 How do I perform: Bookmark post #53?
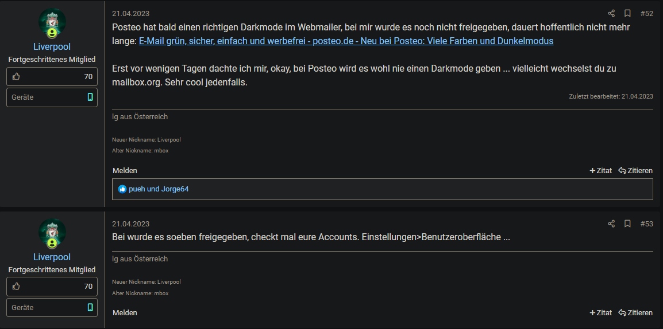pos(627,224)
